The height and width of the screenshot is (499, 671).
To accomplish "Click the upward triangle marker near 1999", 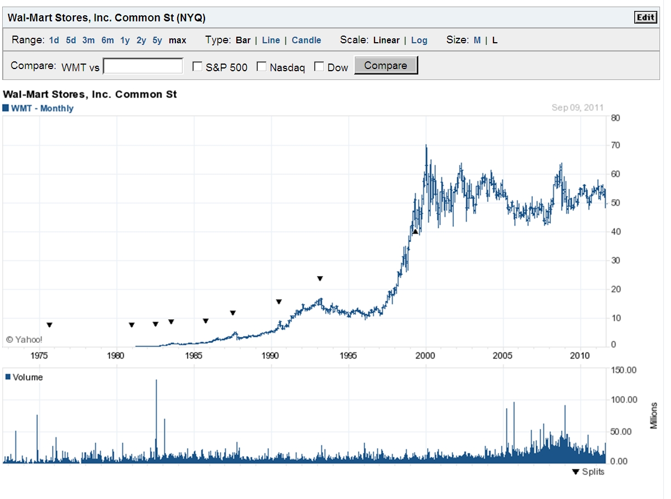I will (415, 232).
